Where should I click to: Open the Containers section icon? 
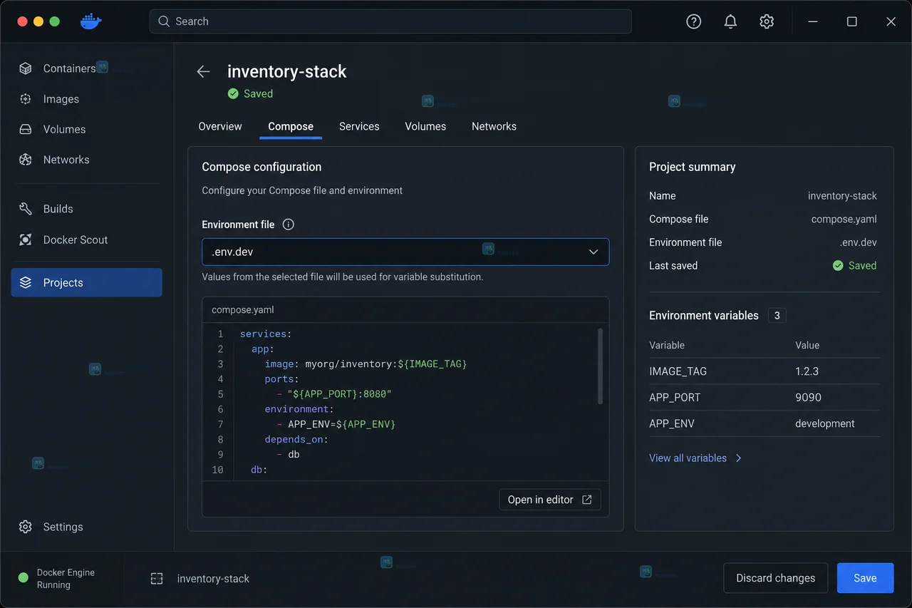(26, 68)
